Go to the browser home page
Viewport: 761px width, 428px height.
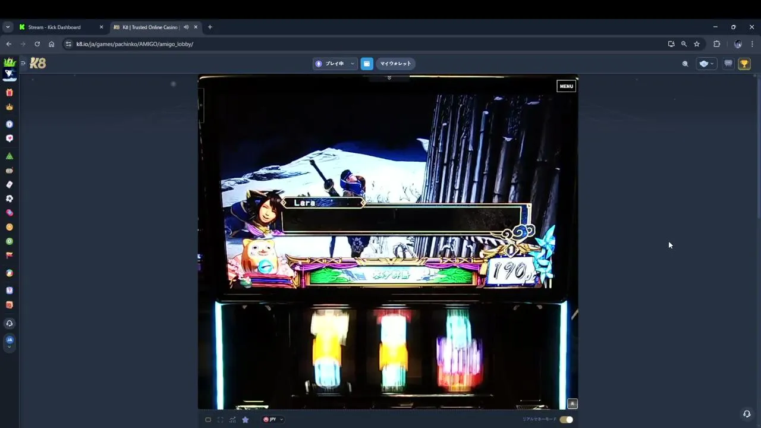52,44
